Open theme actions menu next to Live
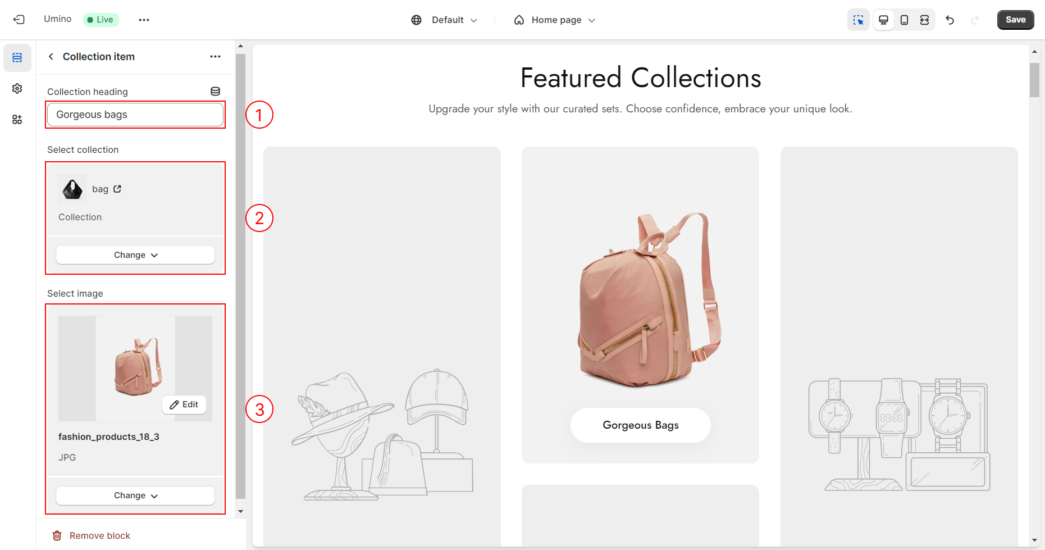1045x550 pixels. 144,20
